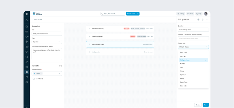Open the Help button
Image resolution: width=234 pixels, height=108 pixels.
tap(199, 14)
